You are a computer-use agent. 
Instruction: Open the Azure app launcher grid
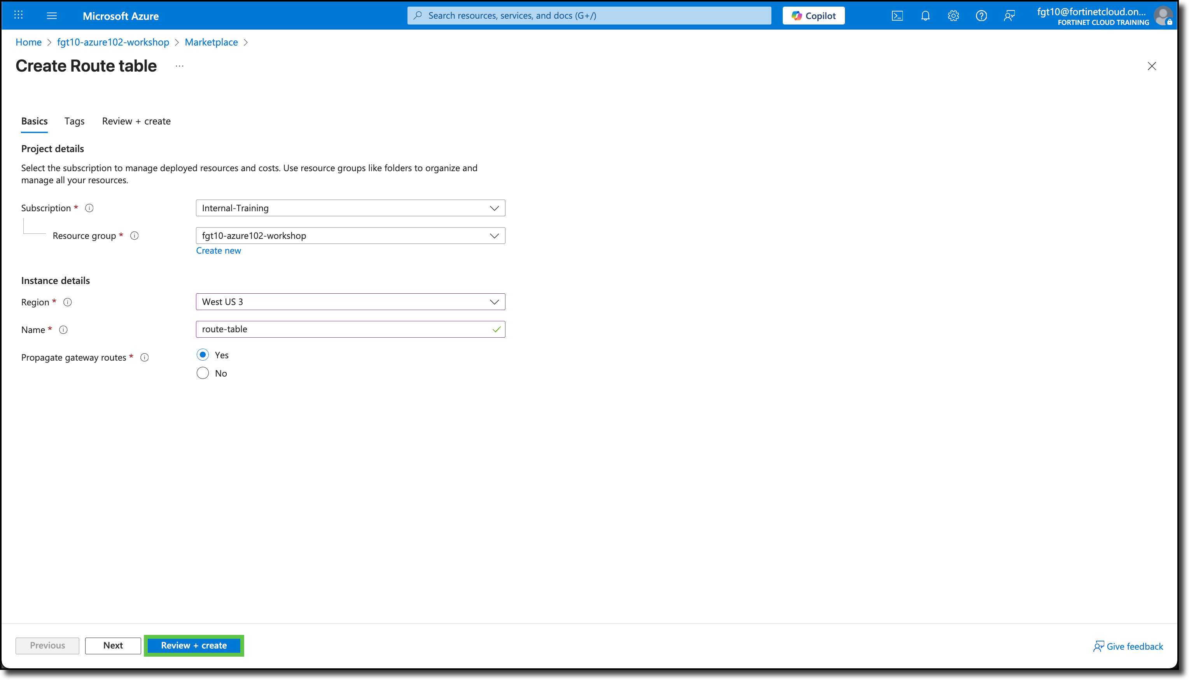[18, 15]
